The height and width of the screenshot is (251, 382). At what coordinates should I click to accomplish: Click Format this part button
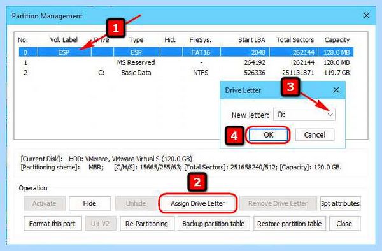53,224
